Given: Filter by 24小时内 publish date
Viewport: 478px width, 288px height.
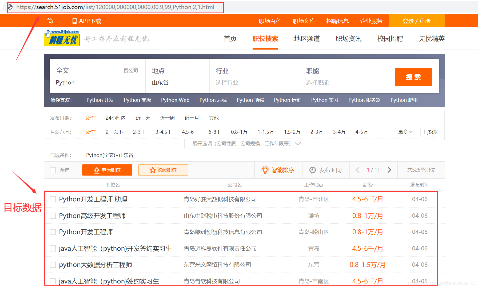Looking at the screenshot, I should [116, 118].
